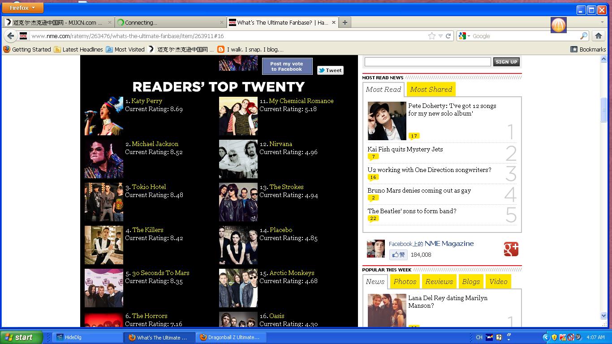Switch to the Most Shared tab
Screen dimensions: 612x344
431,89
